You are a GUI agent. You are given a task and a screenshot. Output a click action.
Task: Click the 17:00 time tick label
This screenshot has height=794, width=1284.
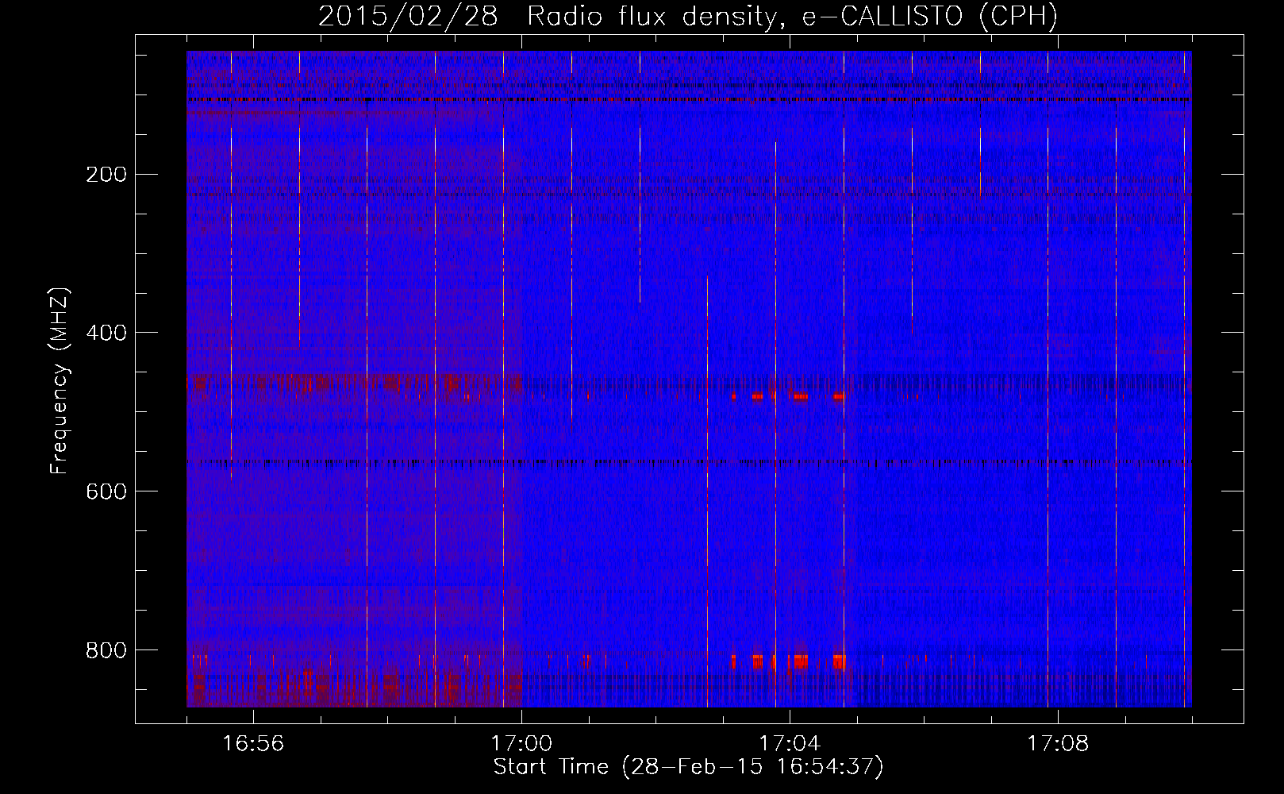click(521, 744)
